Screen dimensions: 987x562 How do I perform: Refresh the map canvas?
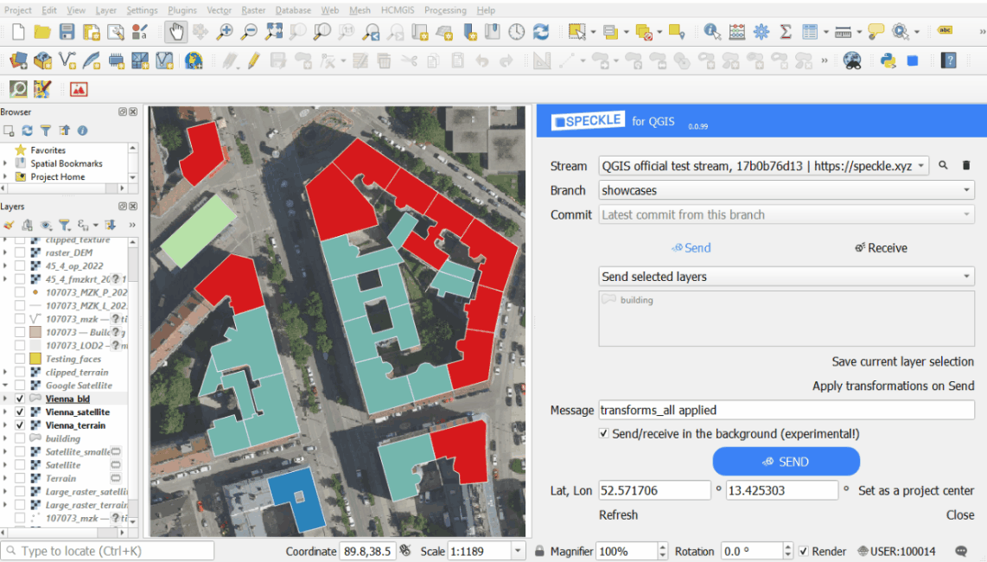click(x=541, y=31)
